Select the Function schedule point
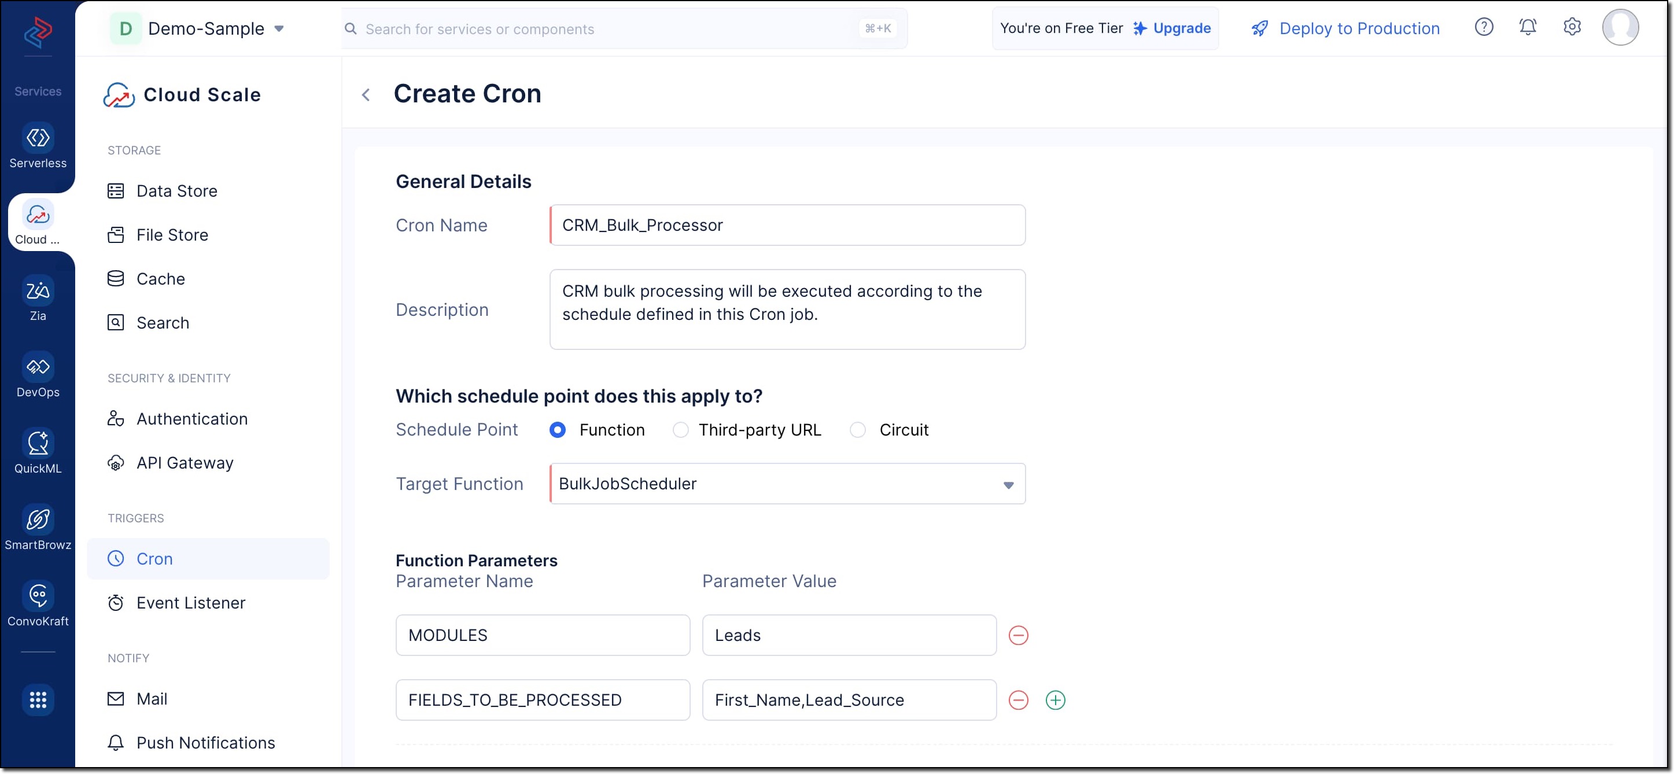 pyautogui.click(x=558, y=430)
